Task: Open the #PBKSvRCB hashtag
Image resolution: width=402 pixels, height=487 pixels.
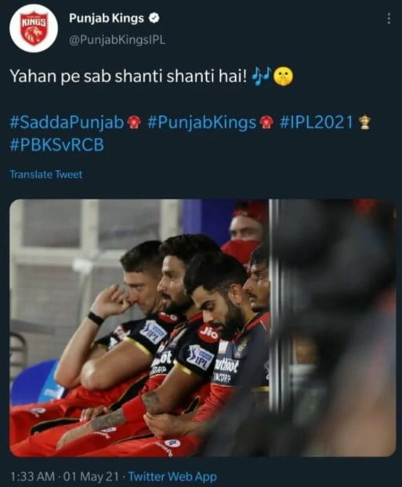Action: click(x=57, y=145)
